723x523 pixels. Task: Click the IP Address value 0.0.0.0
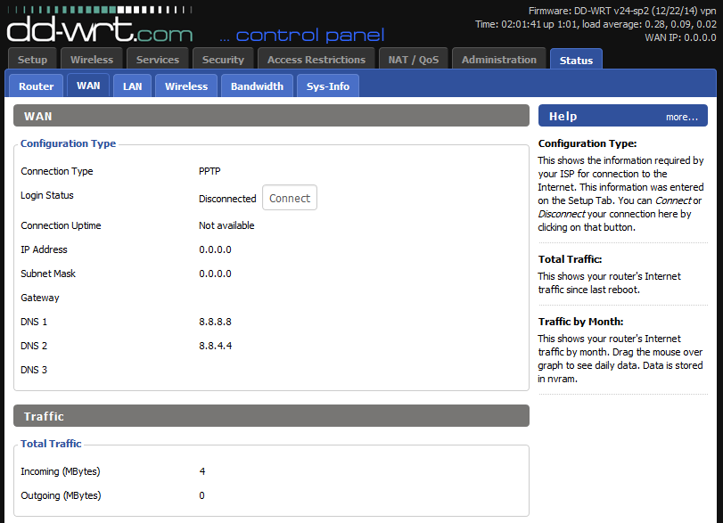[x=215, y=249]
